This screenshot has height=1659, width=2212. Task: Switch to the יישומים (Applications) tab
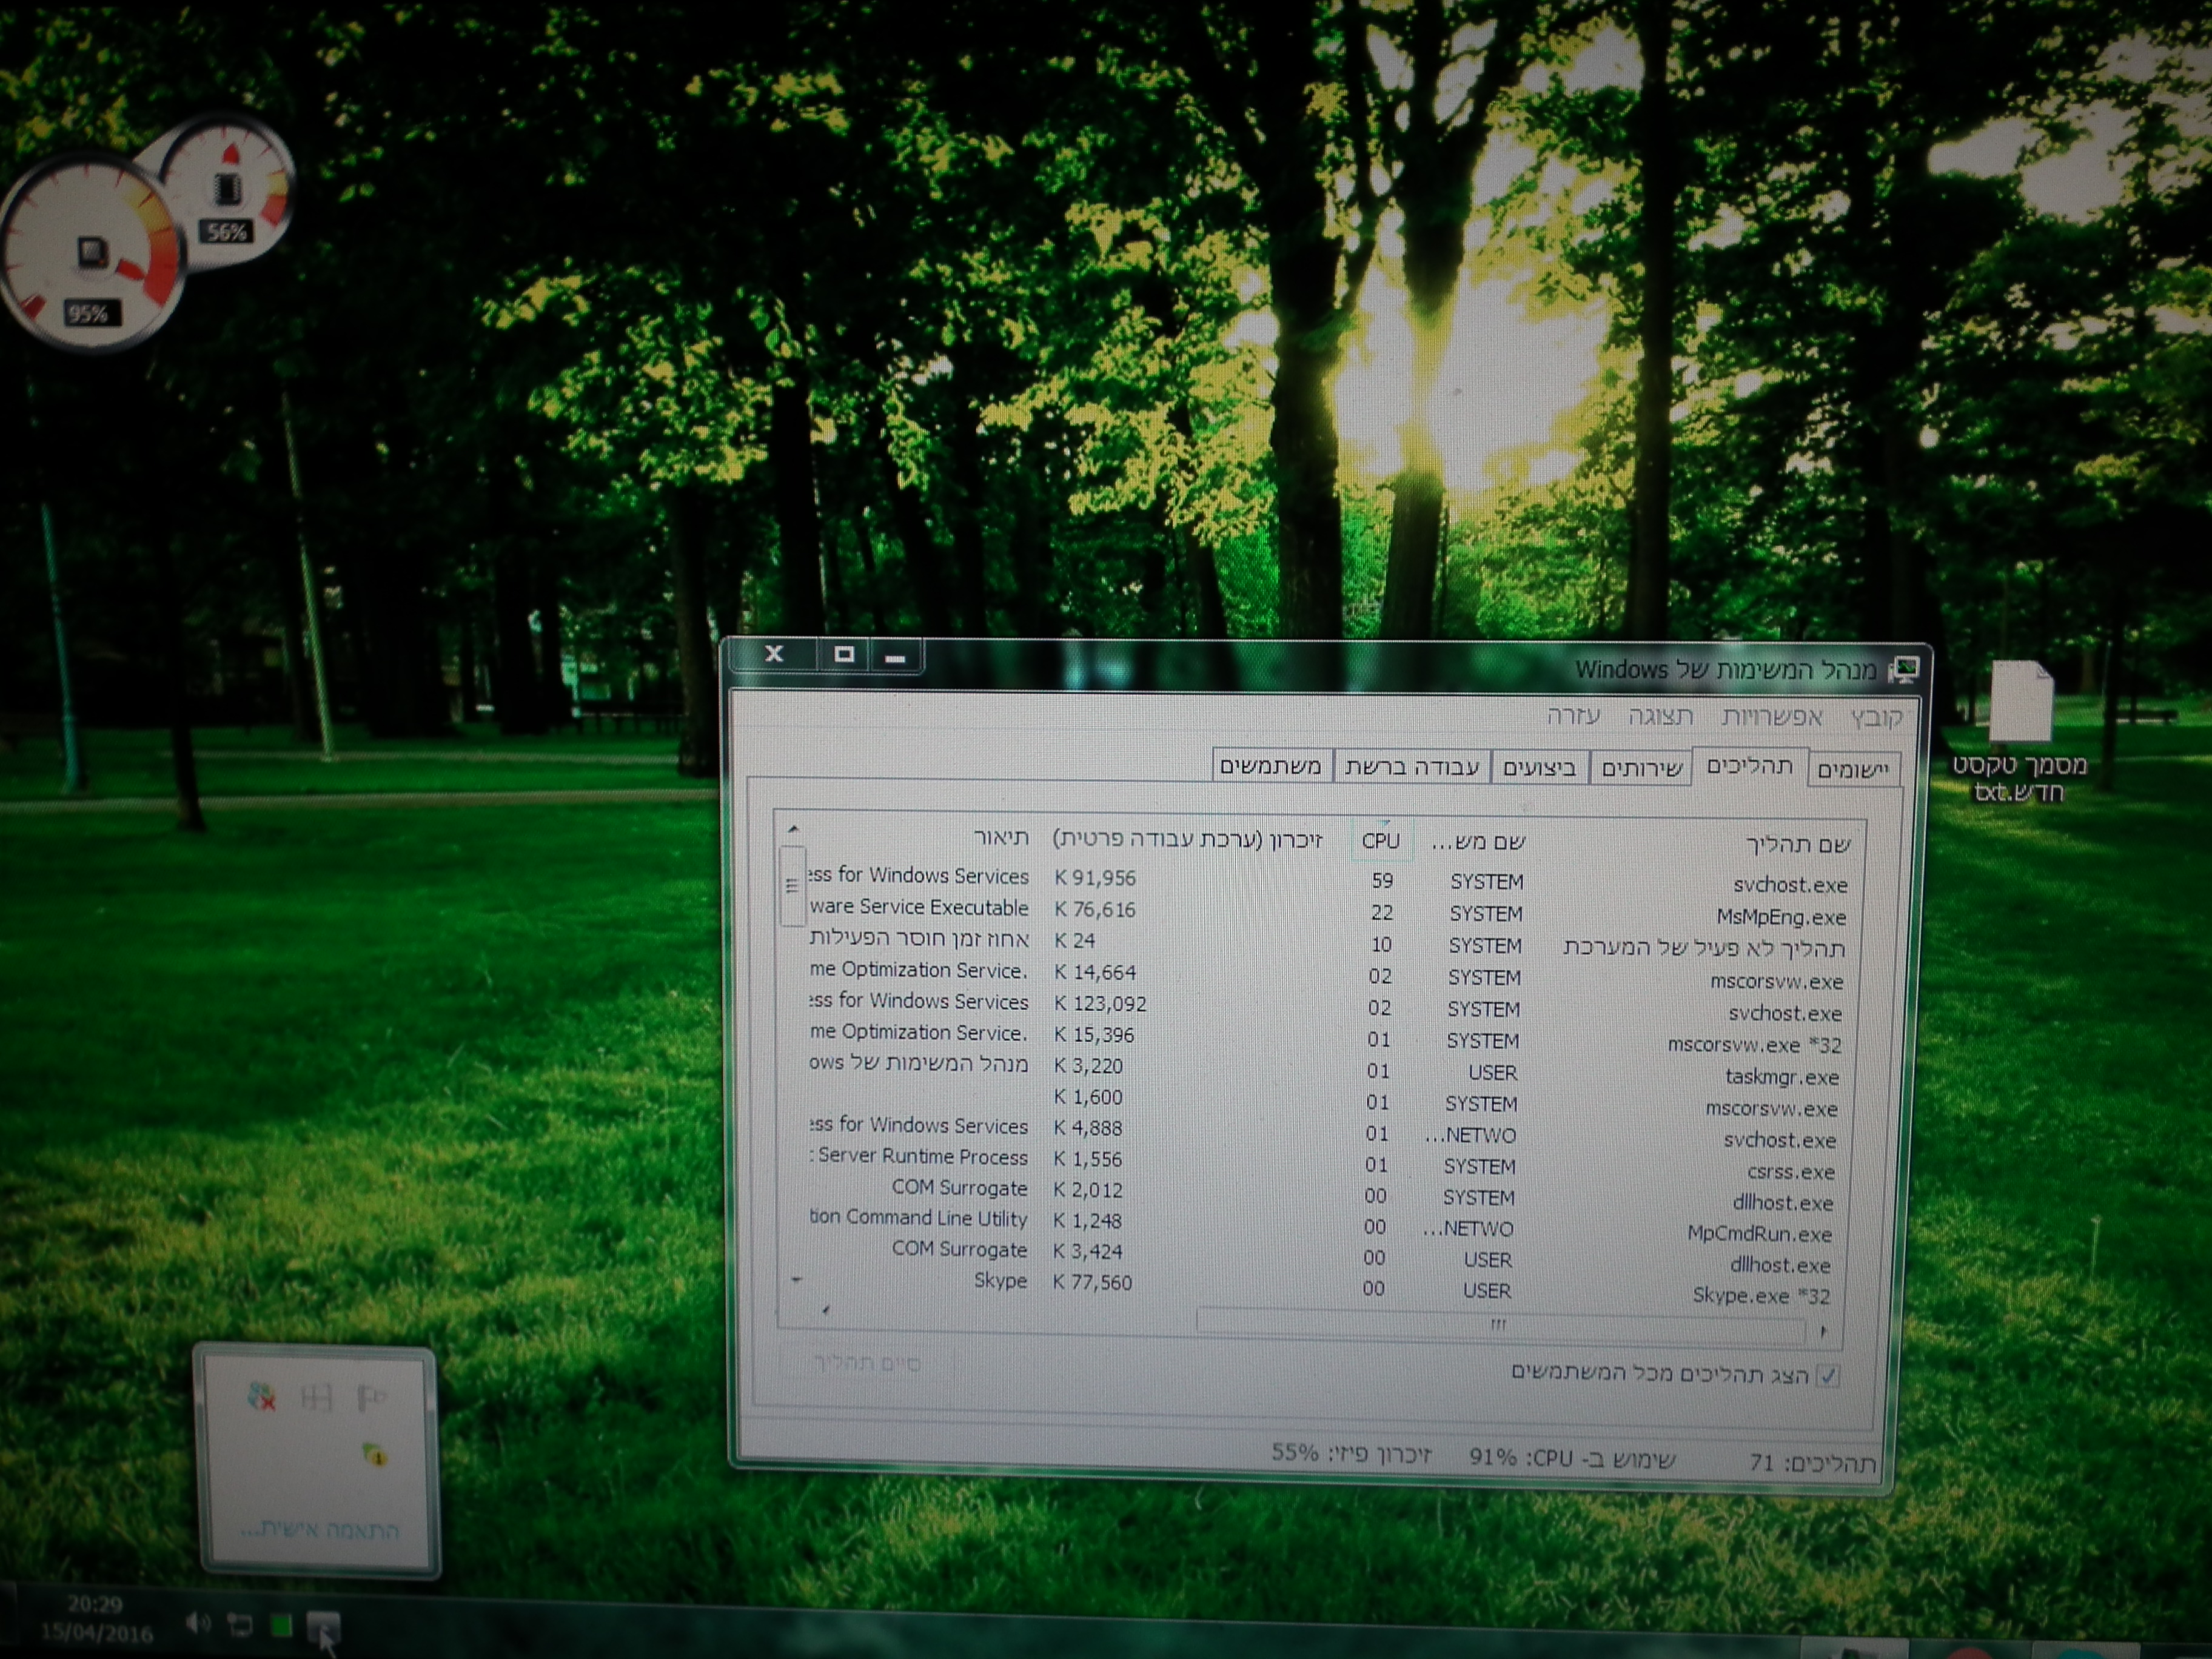(1853, 769)
